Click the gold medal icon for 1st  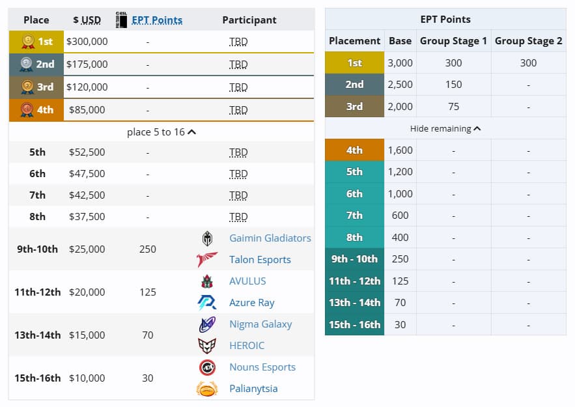click(28, 42)
